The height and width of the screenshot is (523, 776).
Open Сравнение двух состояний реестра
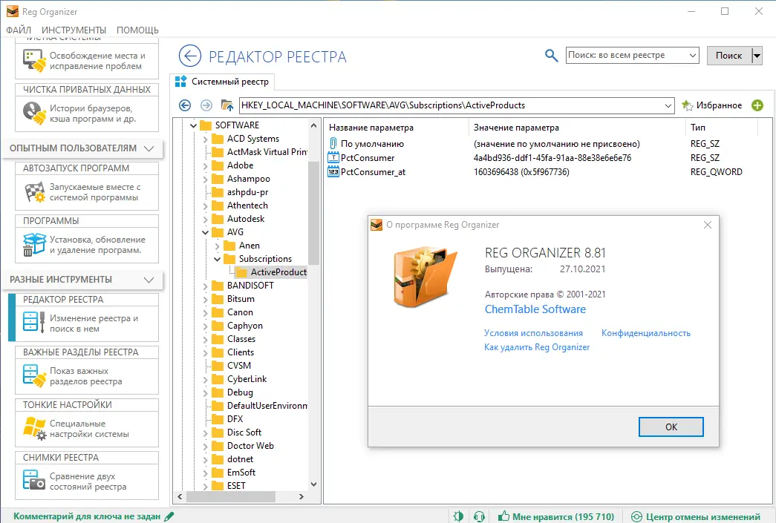87,481
